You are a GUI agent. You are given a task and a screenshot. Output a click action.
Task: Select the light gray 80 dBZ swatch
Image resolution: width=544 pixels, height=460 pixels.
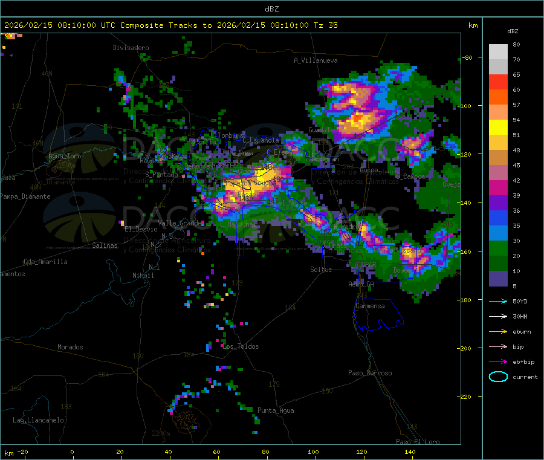tap(498, 52)
